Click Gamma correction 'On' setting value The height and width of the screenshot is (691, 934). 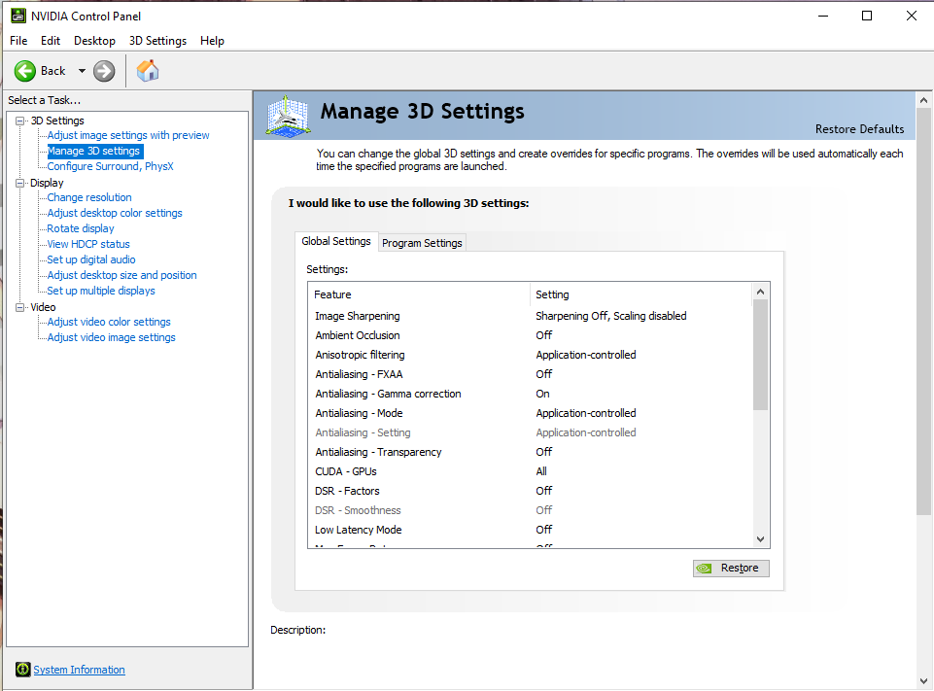point(542,394)
